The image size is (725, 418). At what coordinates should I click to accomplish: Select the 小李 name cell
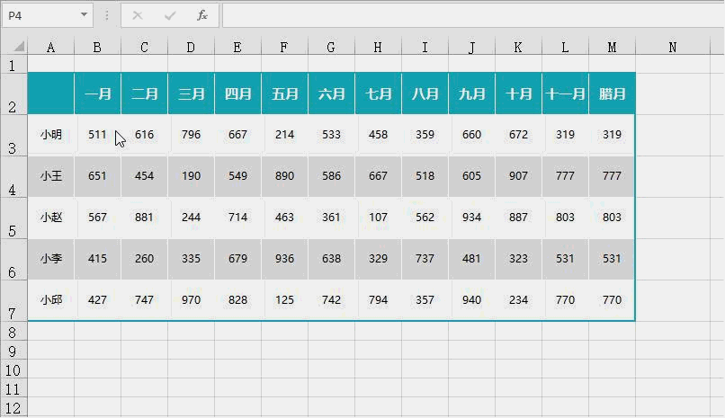click(x=51, y=259)
